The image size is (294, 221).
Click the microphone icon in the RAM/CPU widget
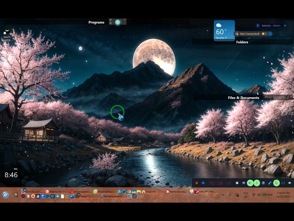click(x=258, y=26)
